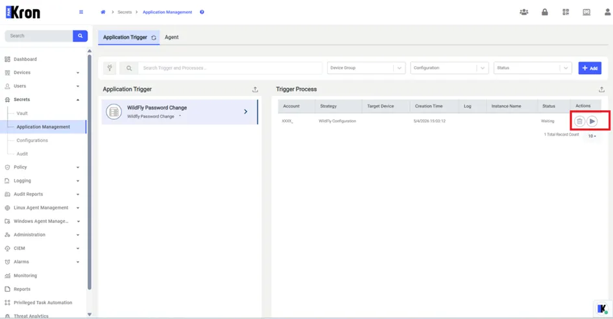The height and width of the screenshot is (319, 613).
Task: Switch to the Agent tab
Action: [x=171, y=38]
